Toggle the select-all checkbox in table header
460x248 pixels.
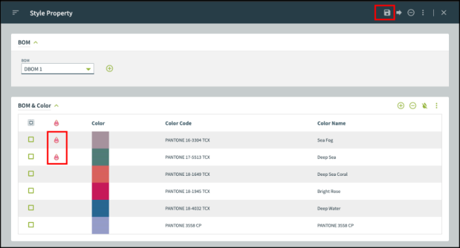pos(31,122)
